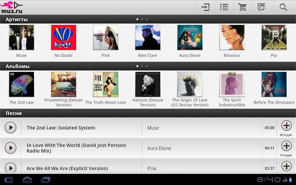Image resolution: width=296 pixels, height=185 pixels.
Task: Click the 20.0 руб. price label
Action: (x=286, y=135)
